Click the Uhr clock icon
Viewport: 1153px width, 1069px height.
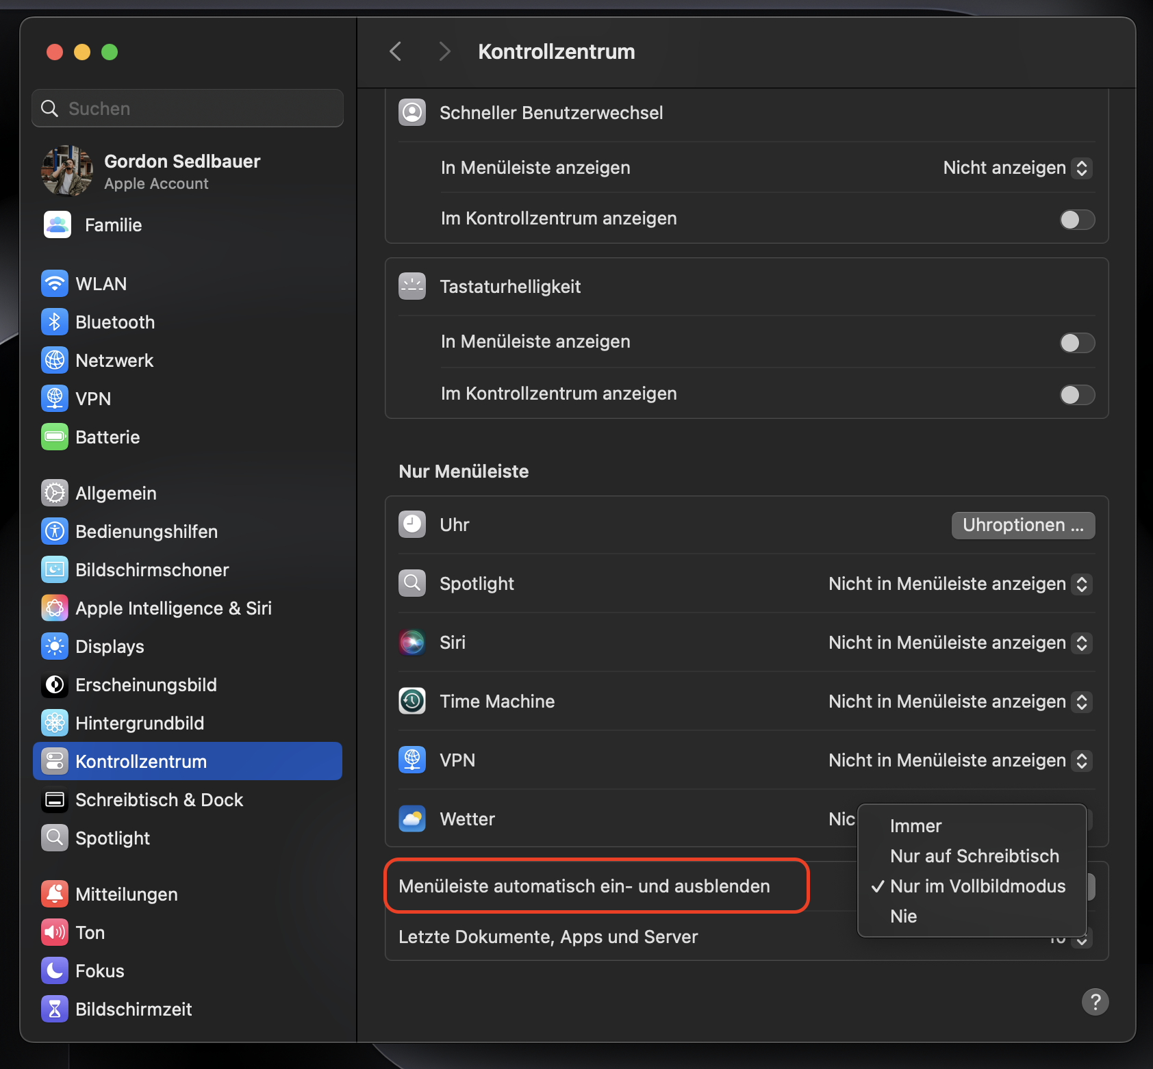pyautogui.click(x=412, y=524)
